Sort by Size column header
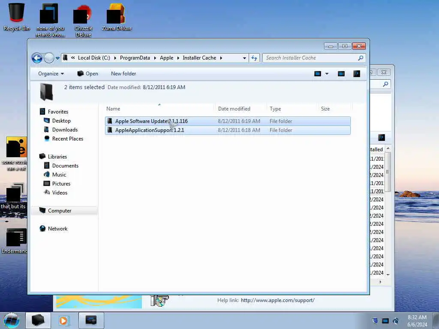Viewport: 439px width, 329px height. (x=334, y=108)
